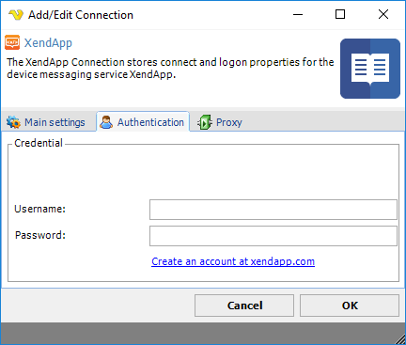Screen dimensions: 406x345
Task: Open the Main settings tab
Action: point(46,122)
